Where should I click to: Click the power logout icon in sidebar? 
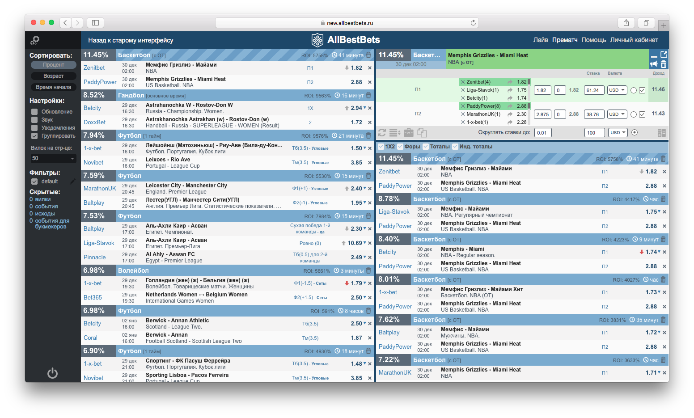[52, 373]
